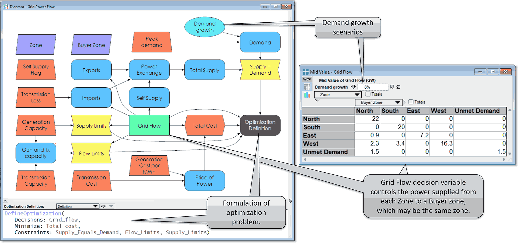Image resolution: width=518 pixels, height=243 pixels.
Task: Select the Power Exchange node
Action: tap(149, 70)
